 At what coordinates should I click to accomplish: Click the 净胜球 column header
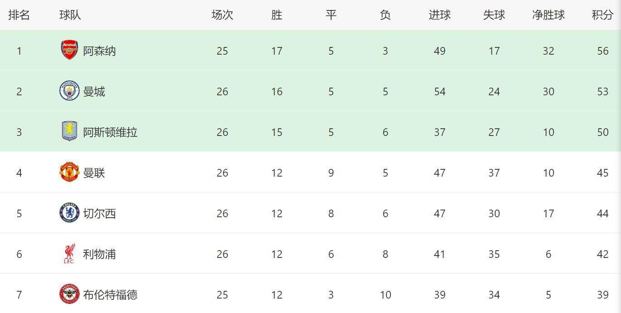pyautogui.click(x=548, y=15)
